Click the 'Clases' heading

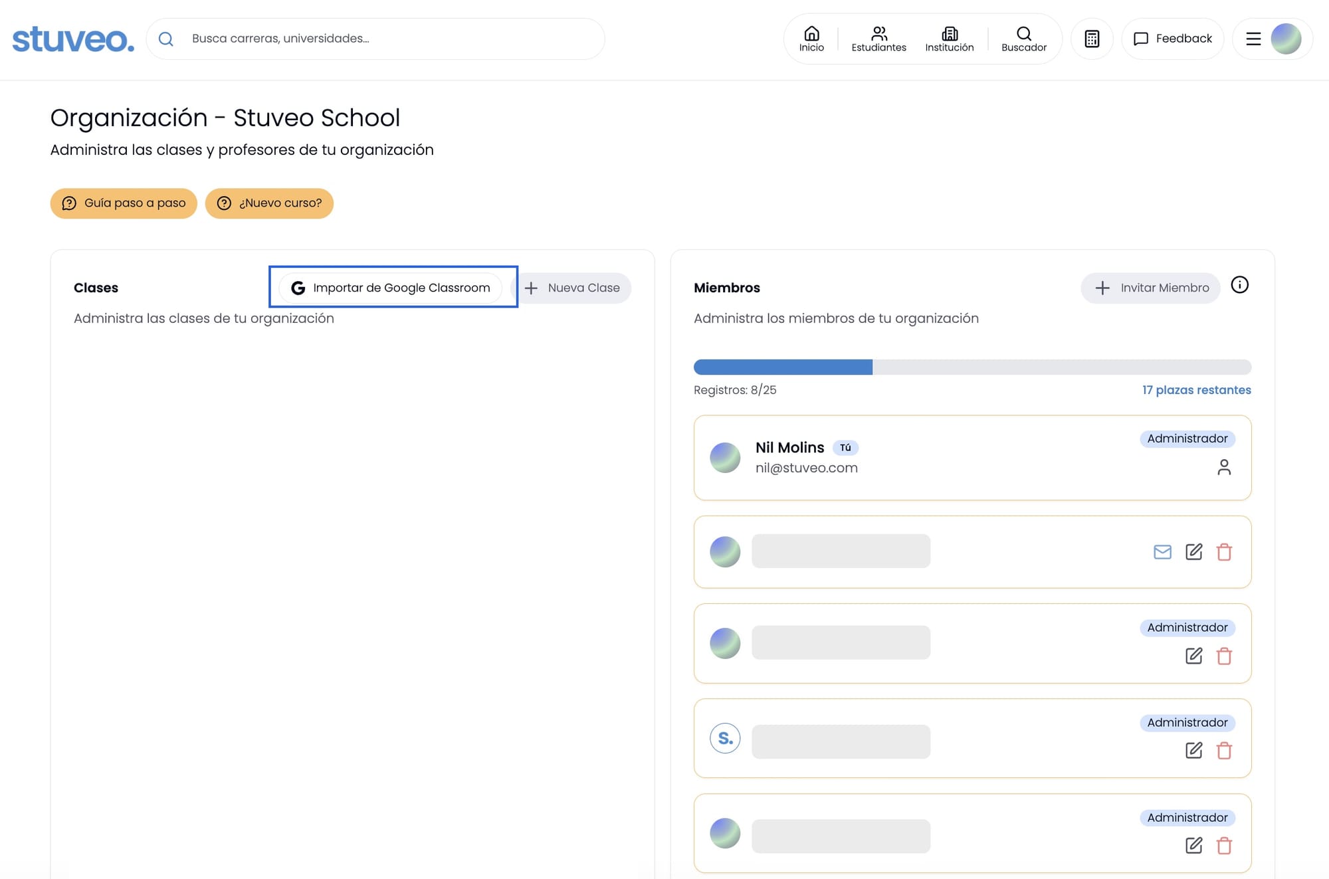pos(96,288)
